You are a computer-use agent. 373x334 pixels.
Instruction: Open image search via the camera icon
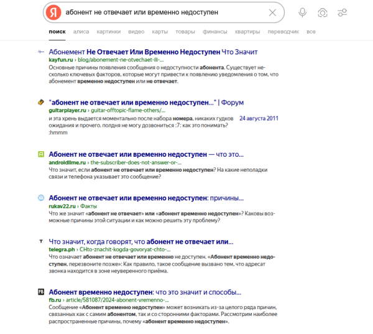tap(322, 12)
